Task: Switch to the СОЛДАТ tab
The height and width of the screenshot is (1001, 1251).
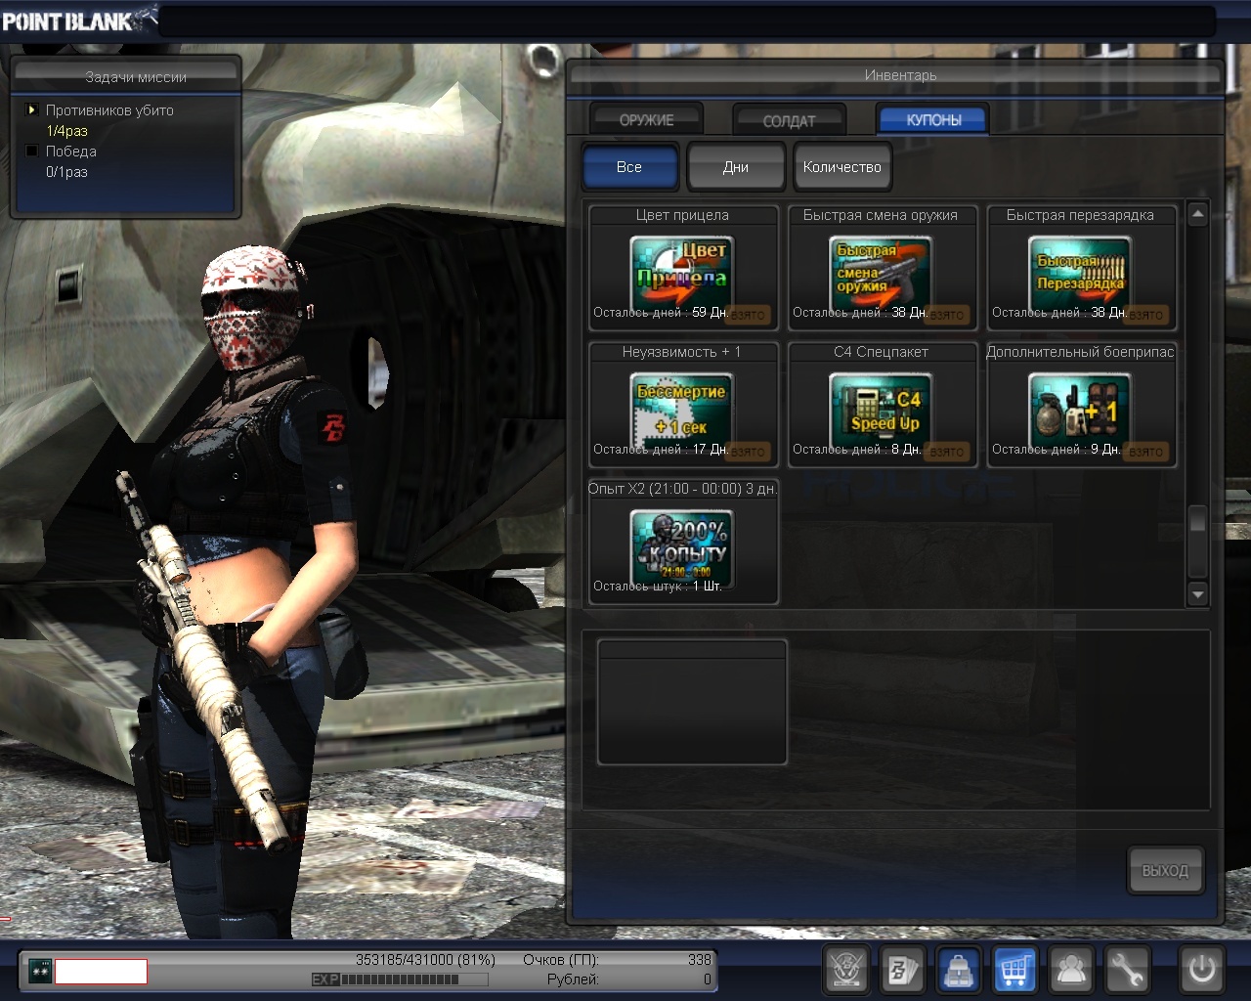Action: (789, 120)
